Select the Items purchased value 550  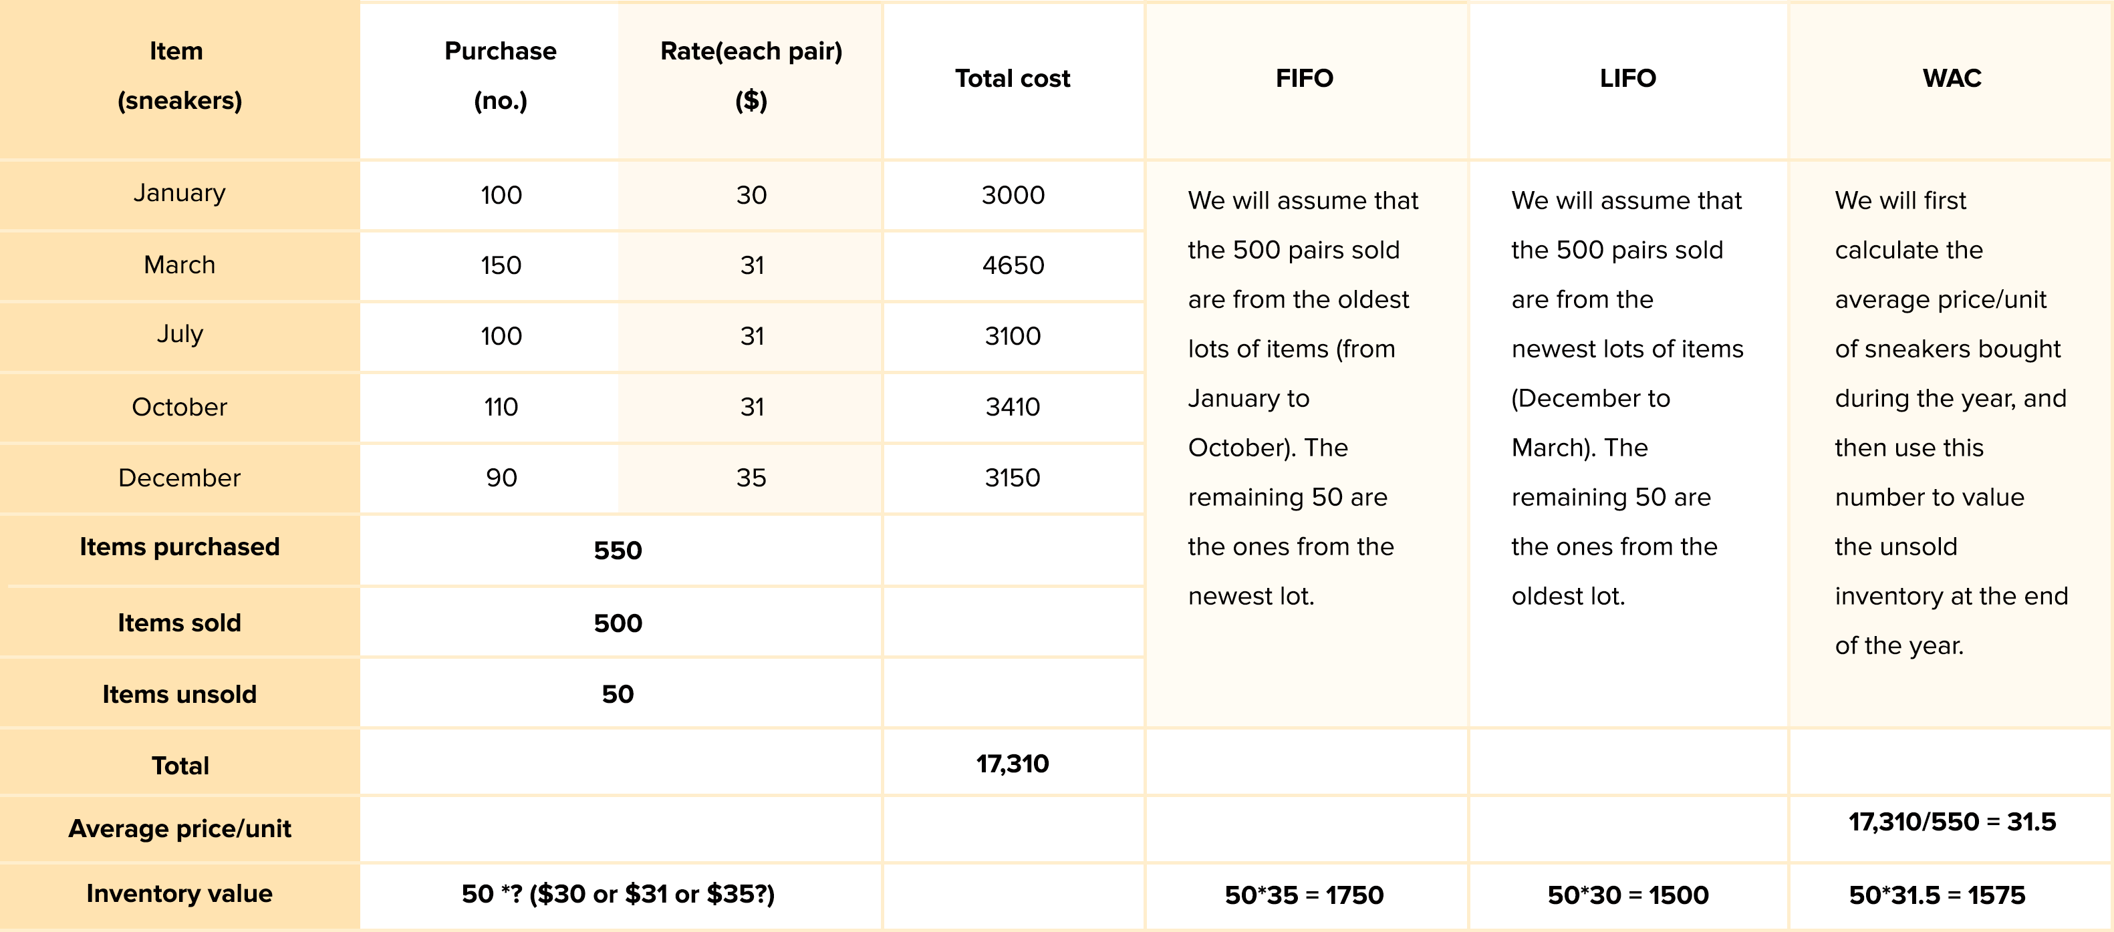tap(617, 550)
